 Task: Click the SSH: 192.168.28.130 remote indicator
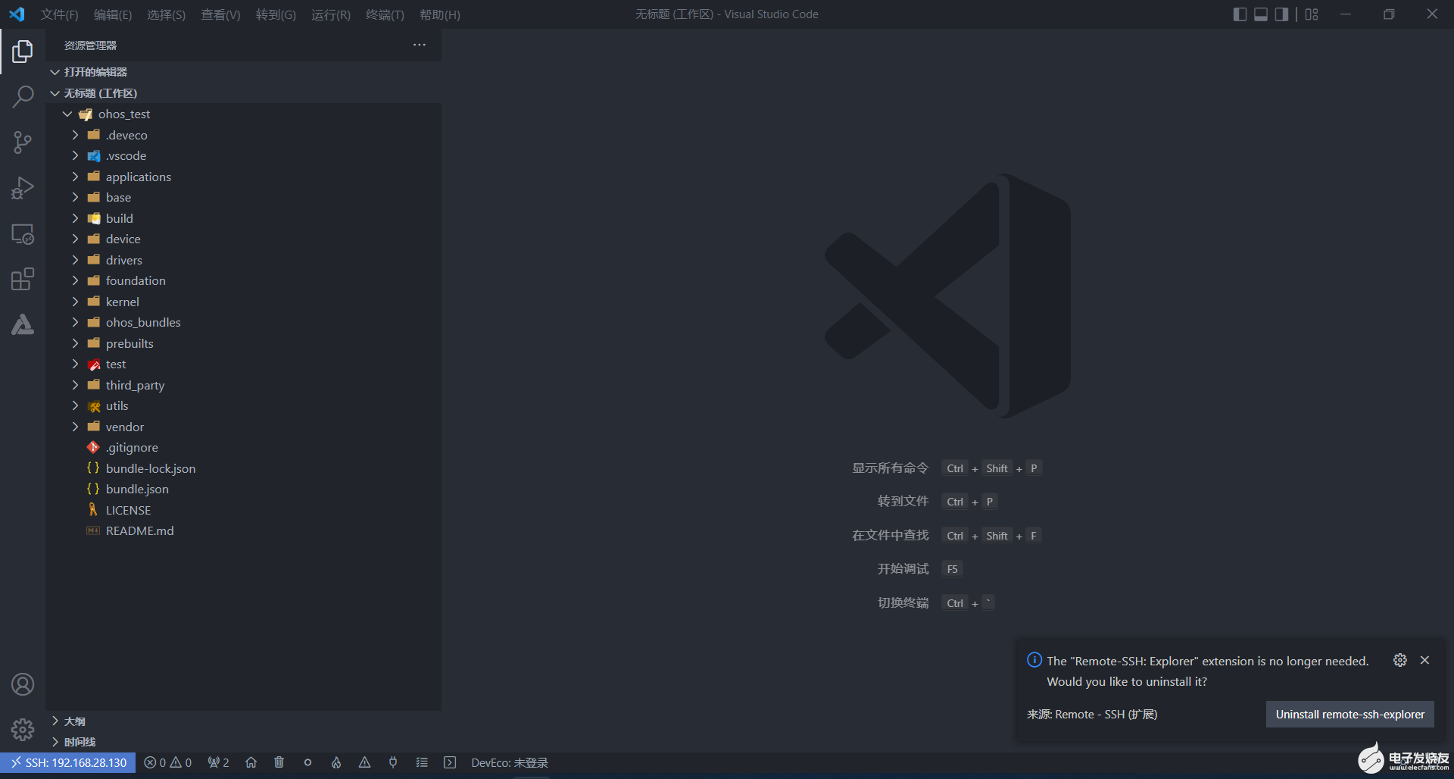tap(68, 762)
